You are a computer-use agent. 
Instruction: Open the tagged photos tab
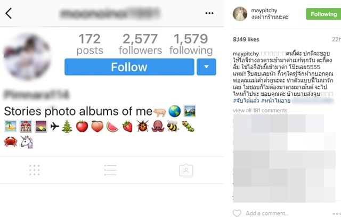(x=186, y=170)
